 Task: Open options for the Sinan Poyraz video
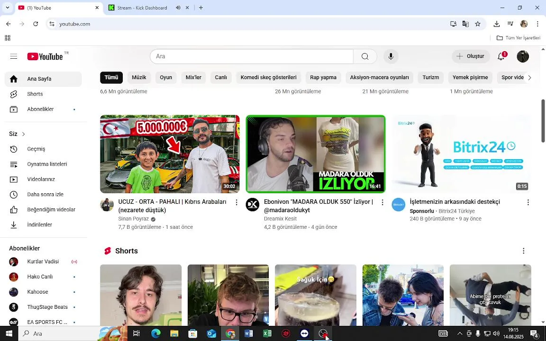pyautogui.click(x=237, y=202)
